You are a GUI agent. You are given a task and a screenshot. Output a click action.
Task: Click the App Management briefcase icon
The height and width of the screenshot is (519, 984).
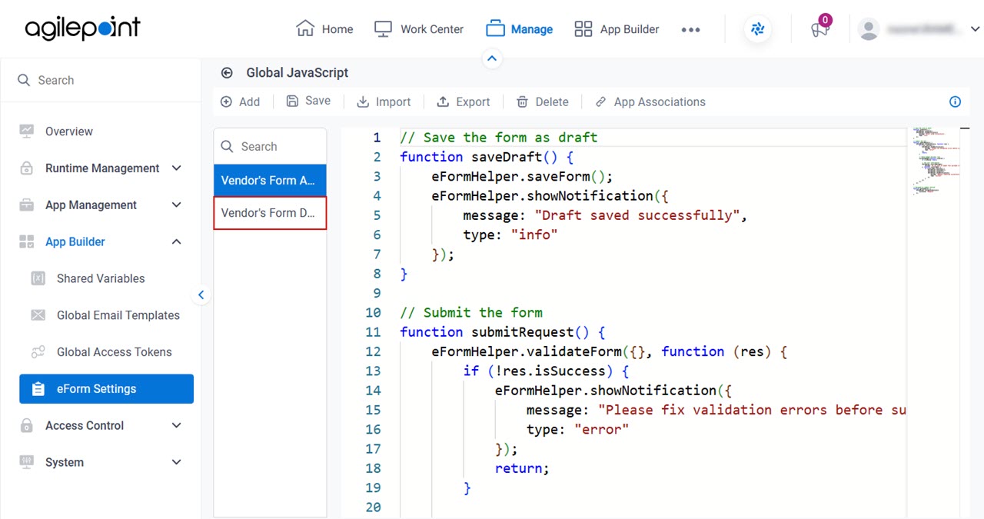[x=27, y=205]
